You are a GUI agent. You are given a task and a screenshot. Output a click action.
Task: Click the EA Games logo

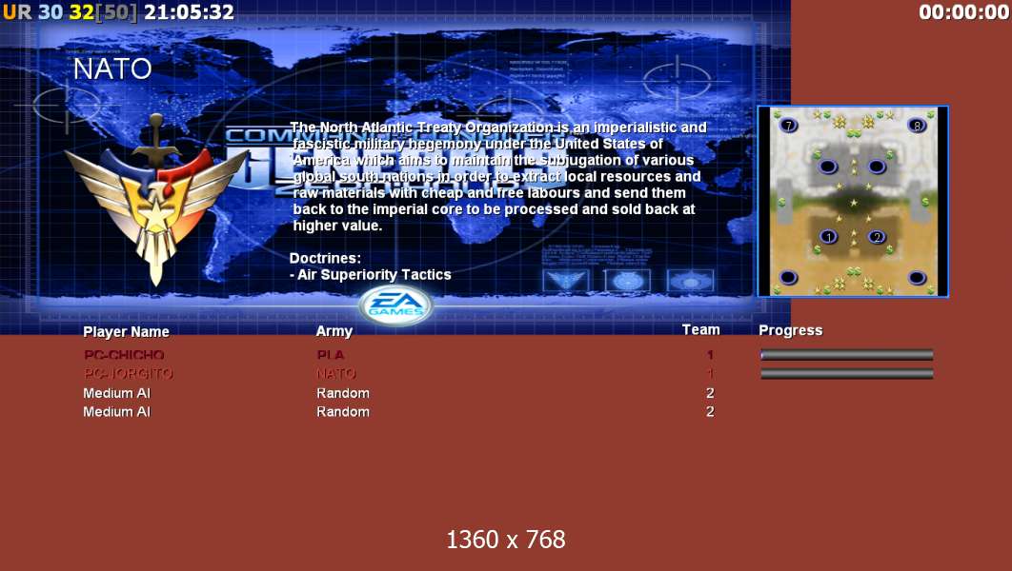395,305
